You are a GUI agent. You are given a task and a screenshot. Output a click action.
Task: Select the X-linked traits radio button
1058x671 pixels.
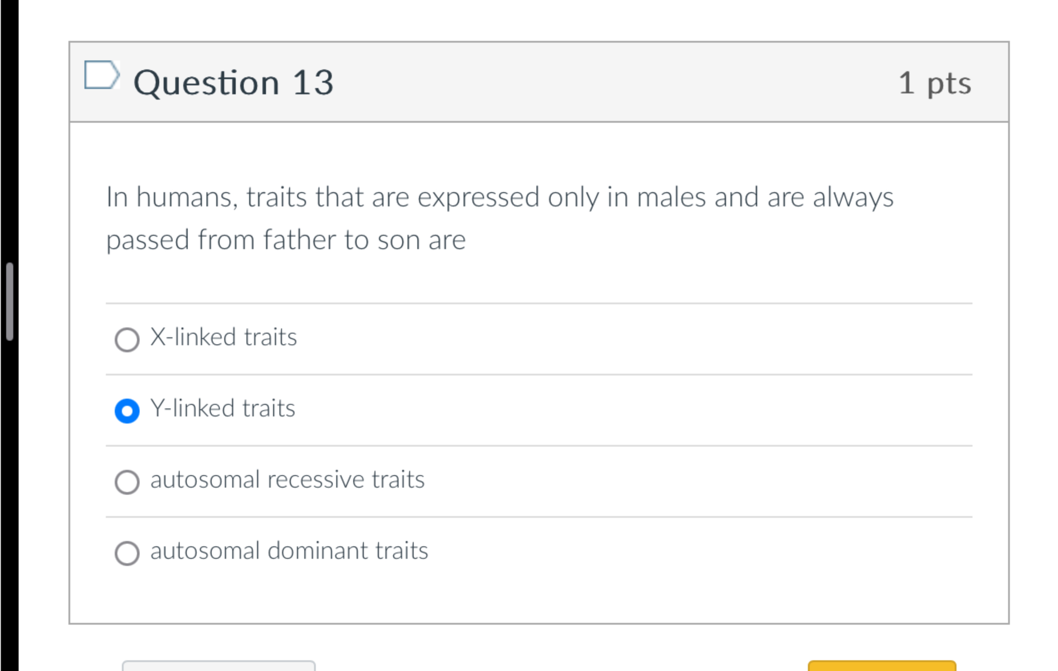pyautogui.click(x=127, y=339)
